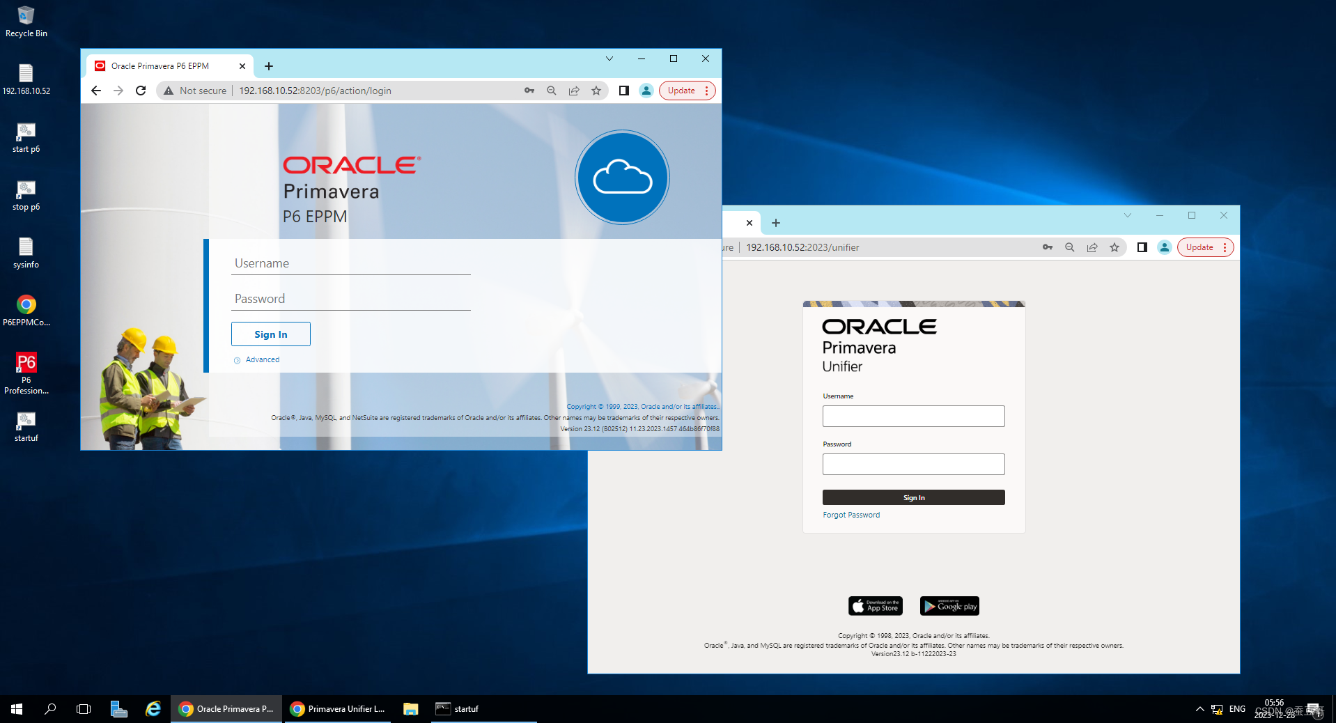Open the tab search chevron dropdown
The width and height of the screenshot is (1336, 723).
[x=609, y=59]
